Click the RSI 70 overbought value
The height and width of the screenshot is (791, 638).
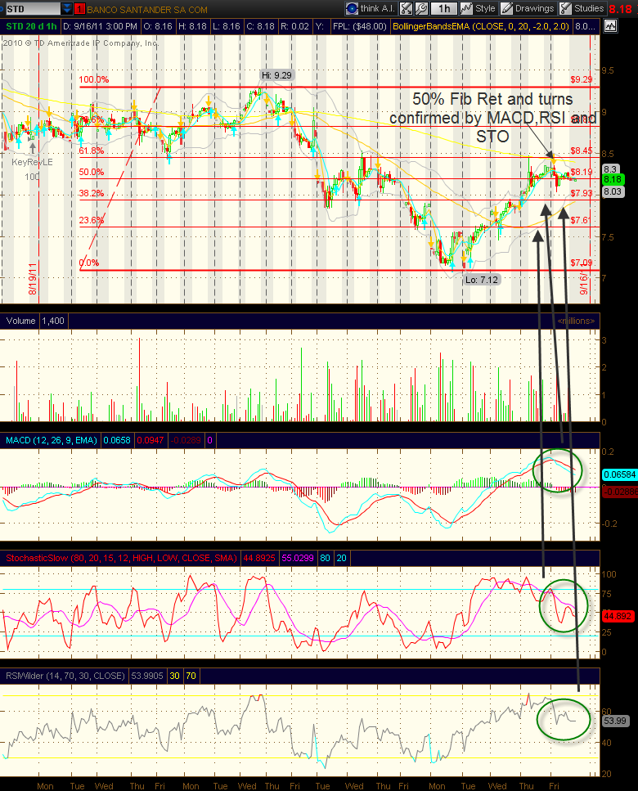click(191, 676)
